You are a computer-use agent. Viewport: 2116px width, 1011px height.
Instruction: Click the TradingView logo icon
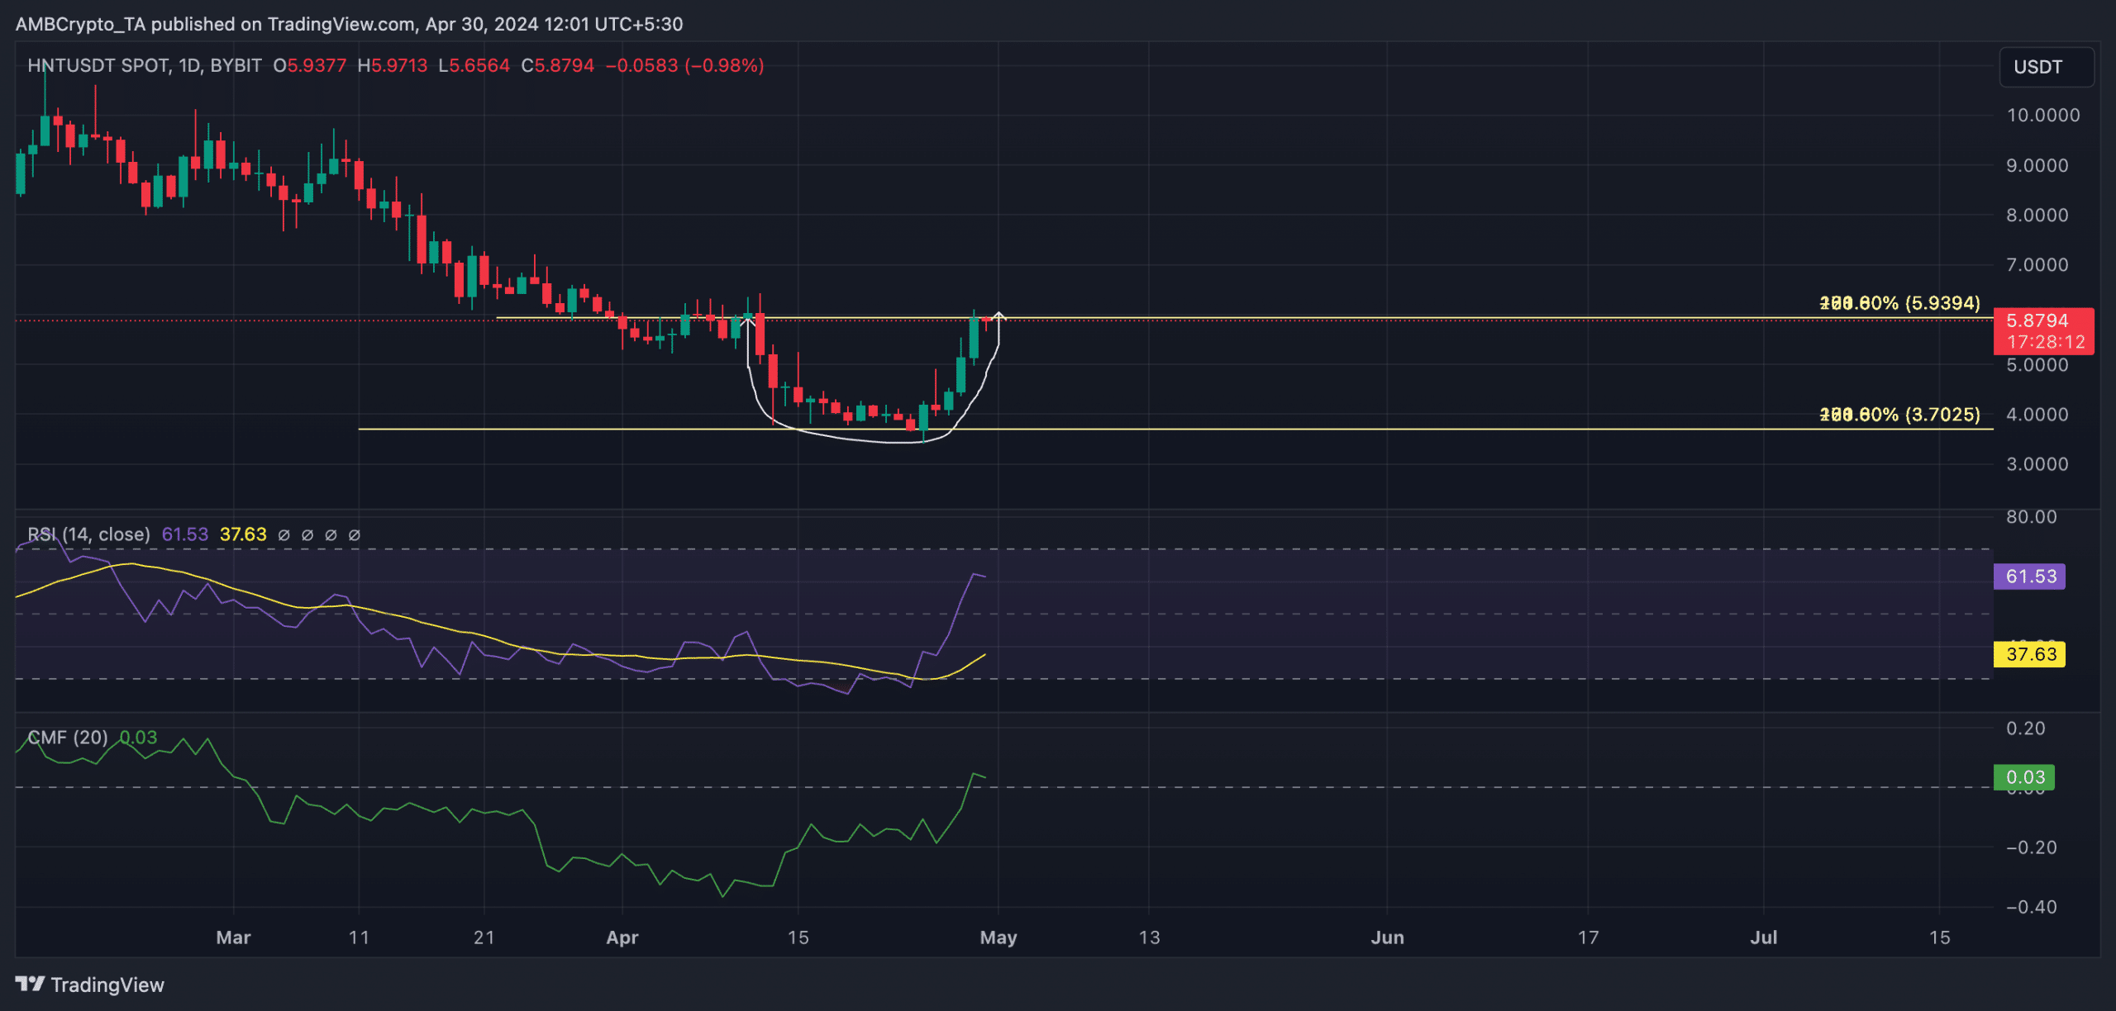30,984
